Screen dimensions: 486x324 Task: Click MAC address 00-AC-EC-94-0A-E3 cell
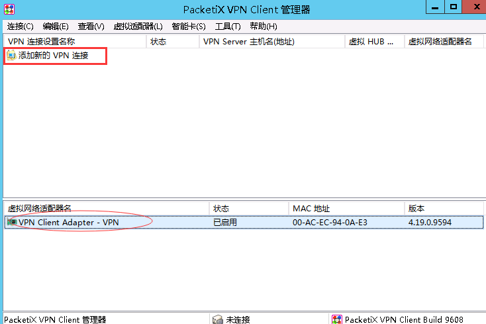pyautogui.click(x=330, y=223)
